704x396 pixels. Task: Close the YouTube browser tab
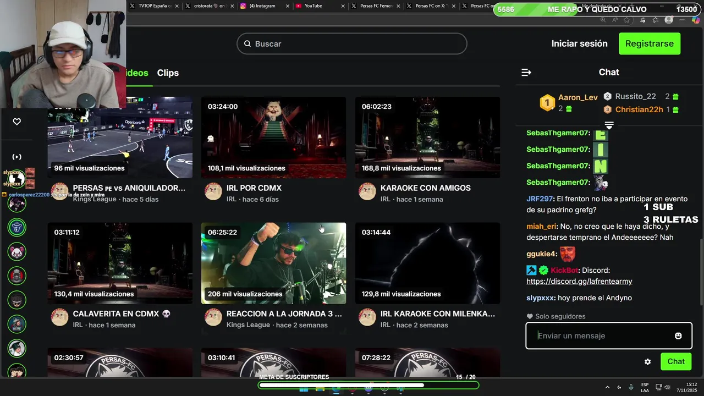click(x=343, y=6)
